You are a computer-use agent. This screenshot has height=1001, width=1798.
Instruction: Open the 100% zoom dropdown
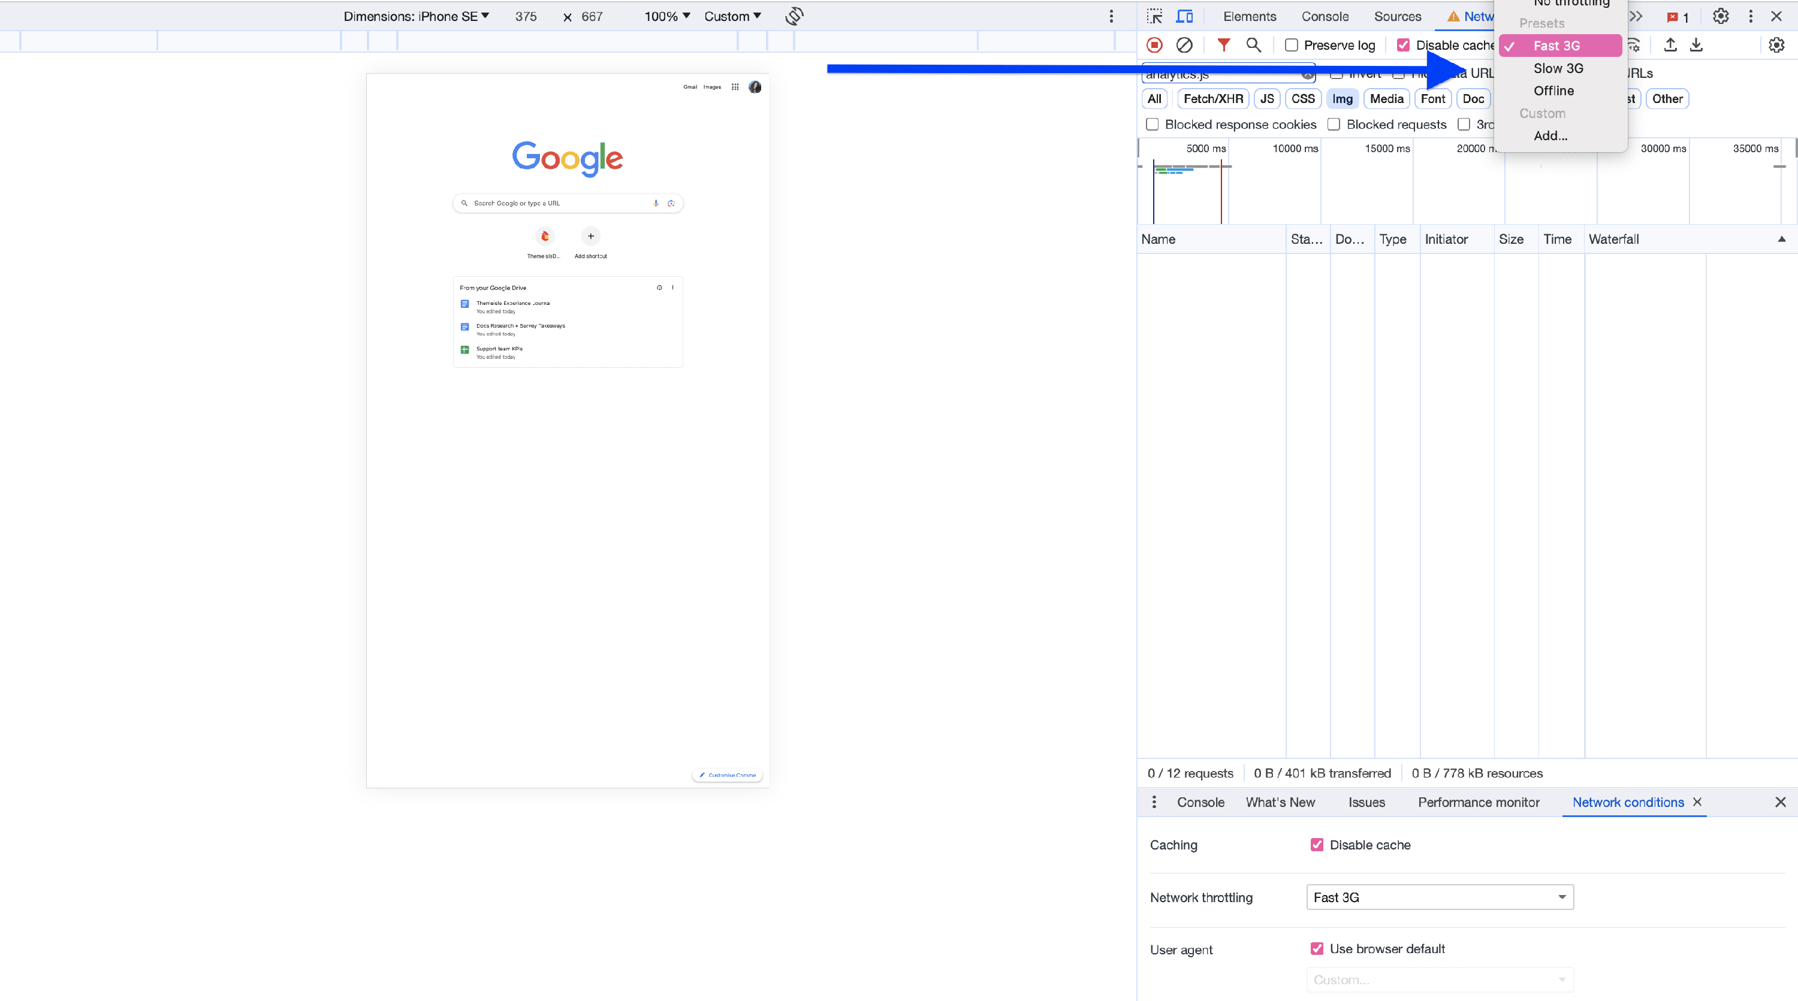(x=666, y=16)
